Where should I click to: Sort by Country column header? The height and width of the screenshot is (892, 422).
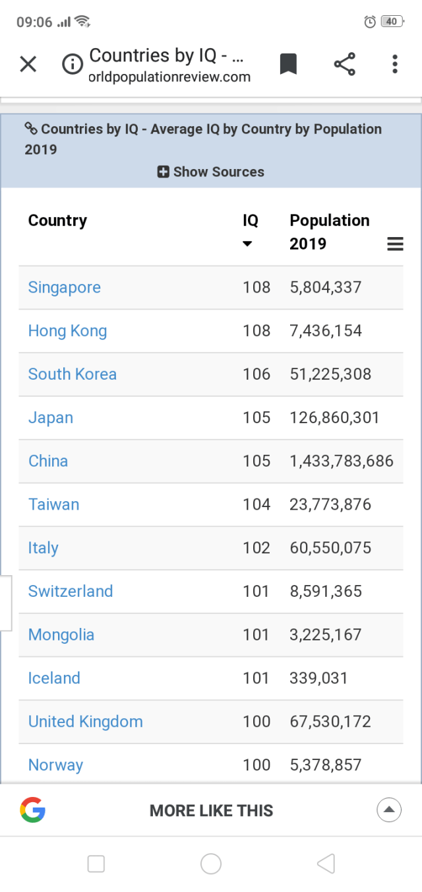(57, 221)
